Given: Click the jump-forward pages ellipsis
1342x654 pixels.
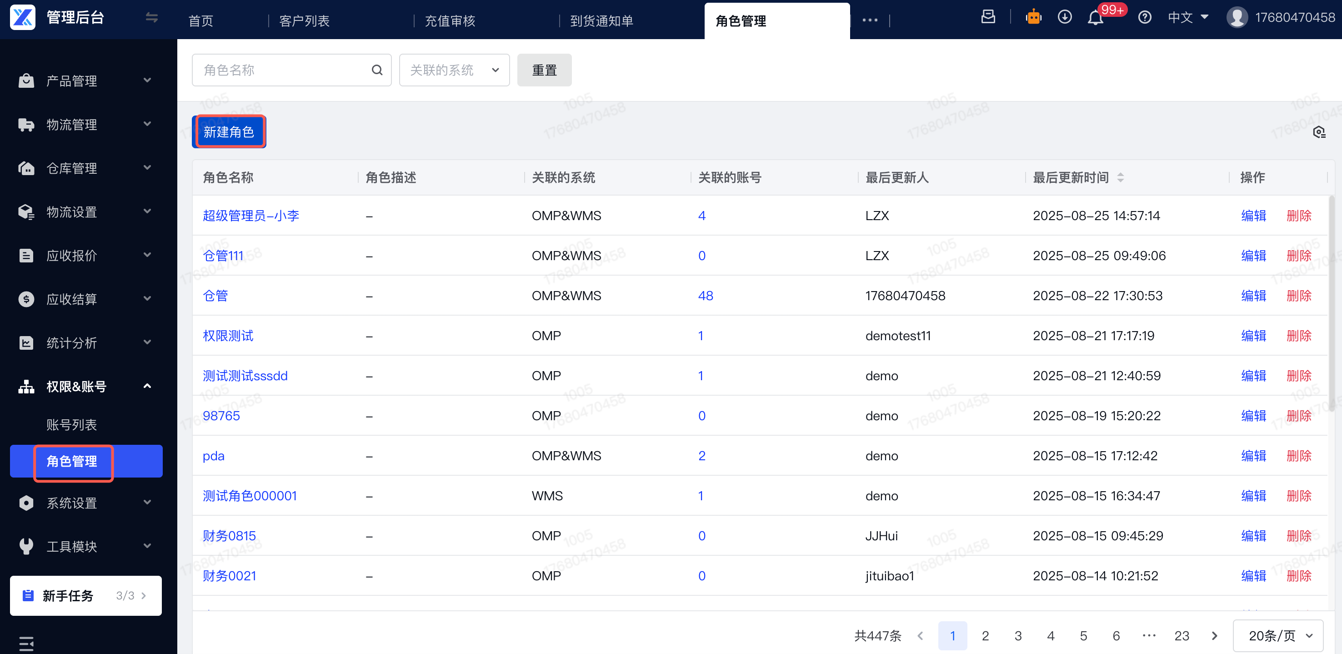Looking at the screenshot, I should [x=1149, y=636].
